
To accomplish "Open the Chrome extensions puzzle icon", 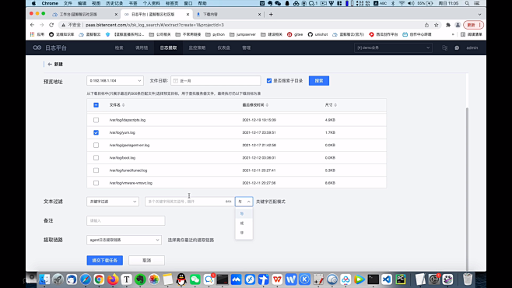I will coord(448,25).
